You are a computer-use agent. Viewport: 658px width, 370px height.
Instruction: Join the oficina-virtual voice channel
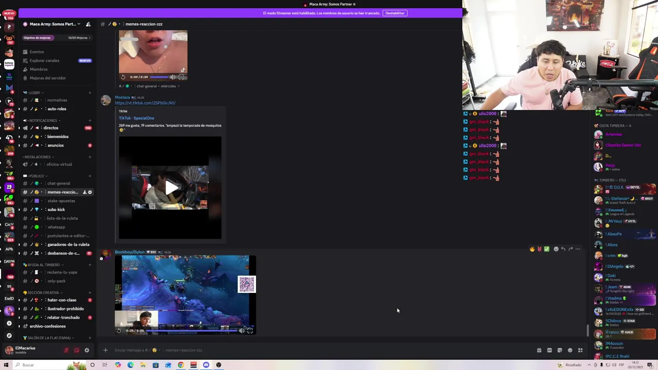[x=57, y=164]
